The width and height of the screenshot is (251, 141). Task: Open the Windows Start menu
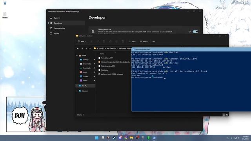(97, 138)
